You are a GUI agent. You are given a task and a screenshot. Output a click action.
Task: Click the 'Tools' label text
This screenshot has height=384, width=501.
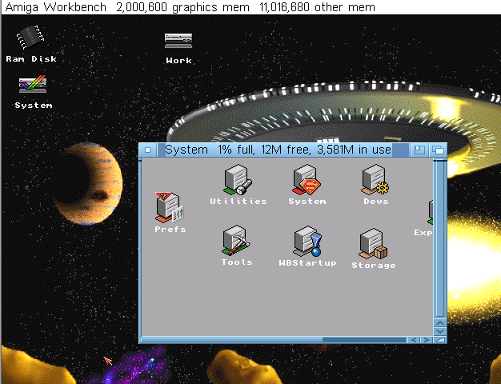(x=237, y=262)
